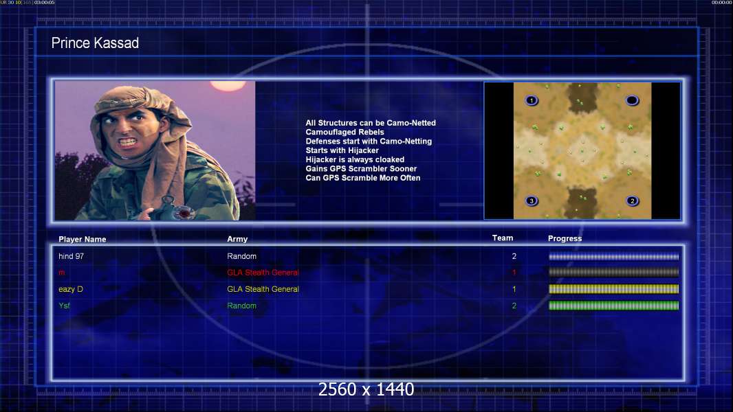Click team number 2 for hind 97
733x412 pixels.
pyautogui.click(x=514, y=256)
